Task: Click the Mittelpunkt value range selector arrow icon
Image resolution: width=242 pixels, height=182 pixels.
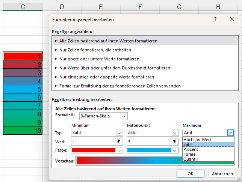Action: pyautogui.click(x=174, y=141)
